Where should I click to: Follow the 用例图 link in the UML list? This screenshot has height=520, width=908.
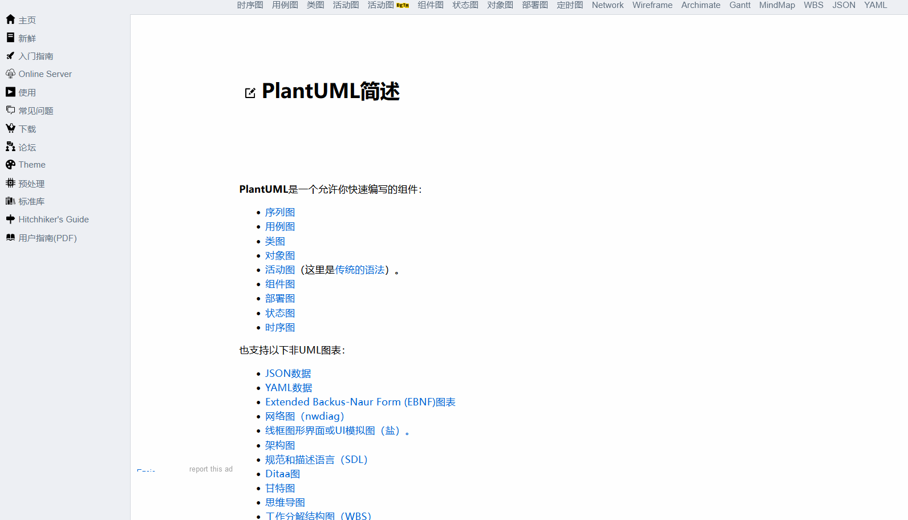pyautogui.click(x=280, y=226)
